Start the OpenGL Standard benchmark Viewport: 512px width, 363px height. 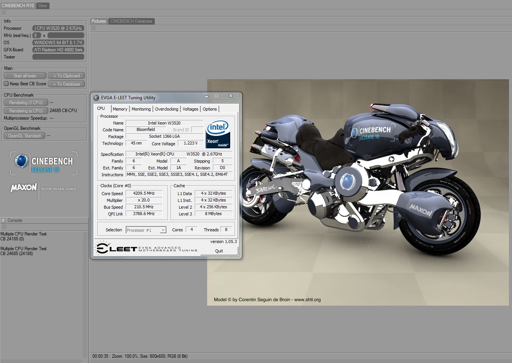click(25, 136)
